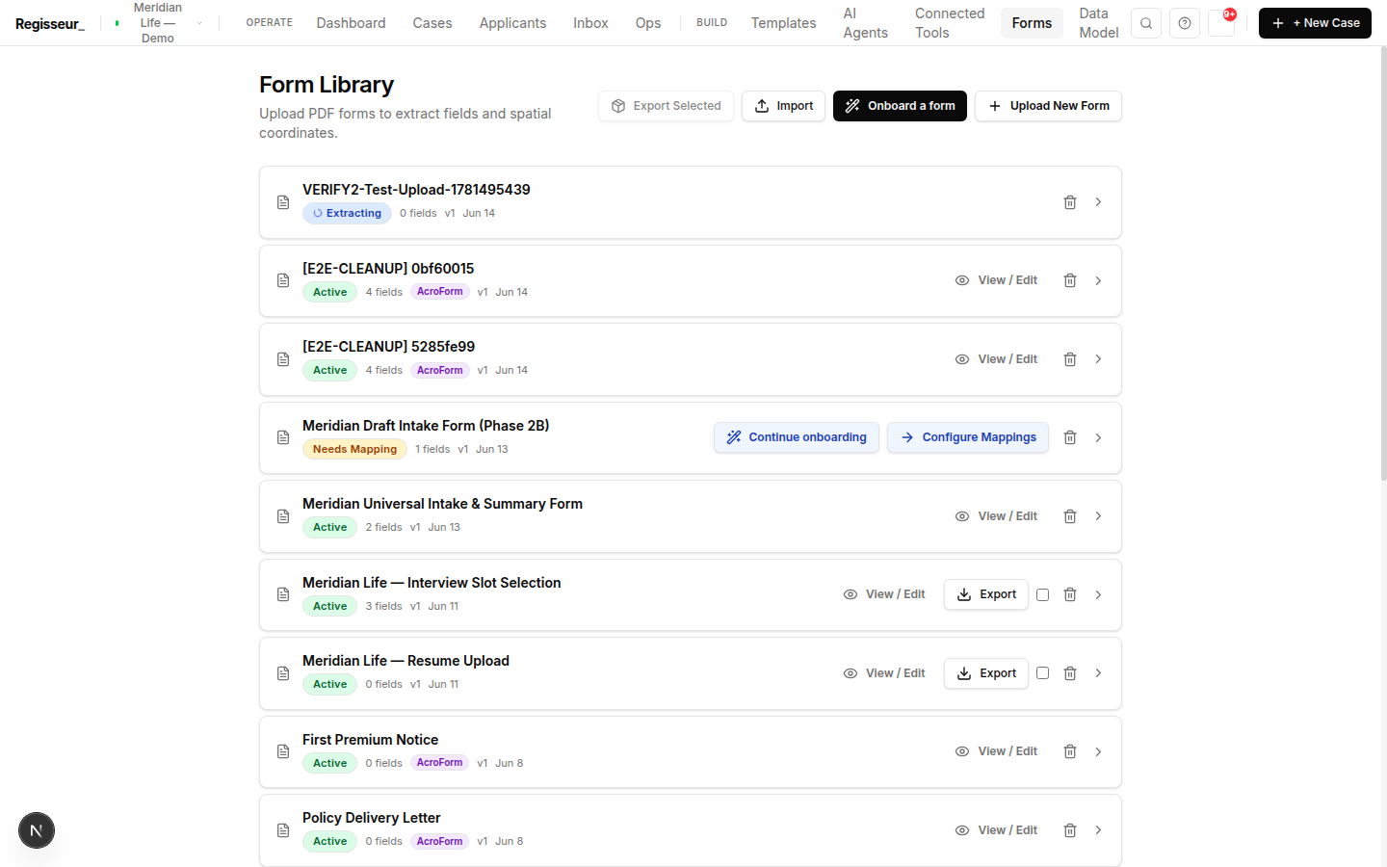The width and height of the screenshot is (1387, 867).
Task: Expand First Premium Notice row chevron
Action: 1098,751
